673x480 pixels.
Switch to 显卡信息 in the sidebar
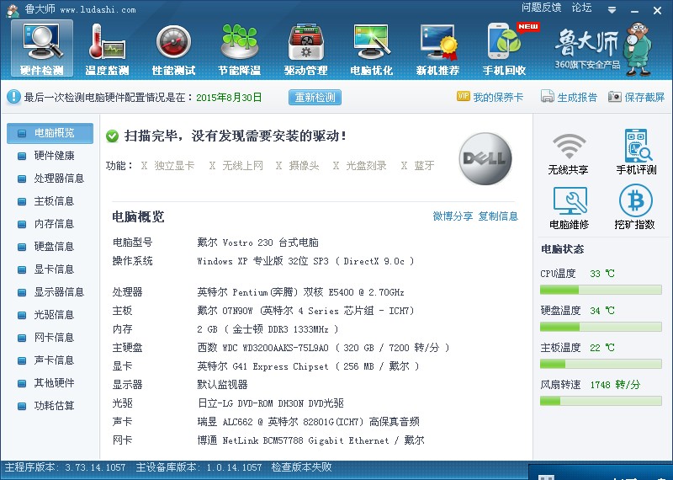(54, 269)
